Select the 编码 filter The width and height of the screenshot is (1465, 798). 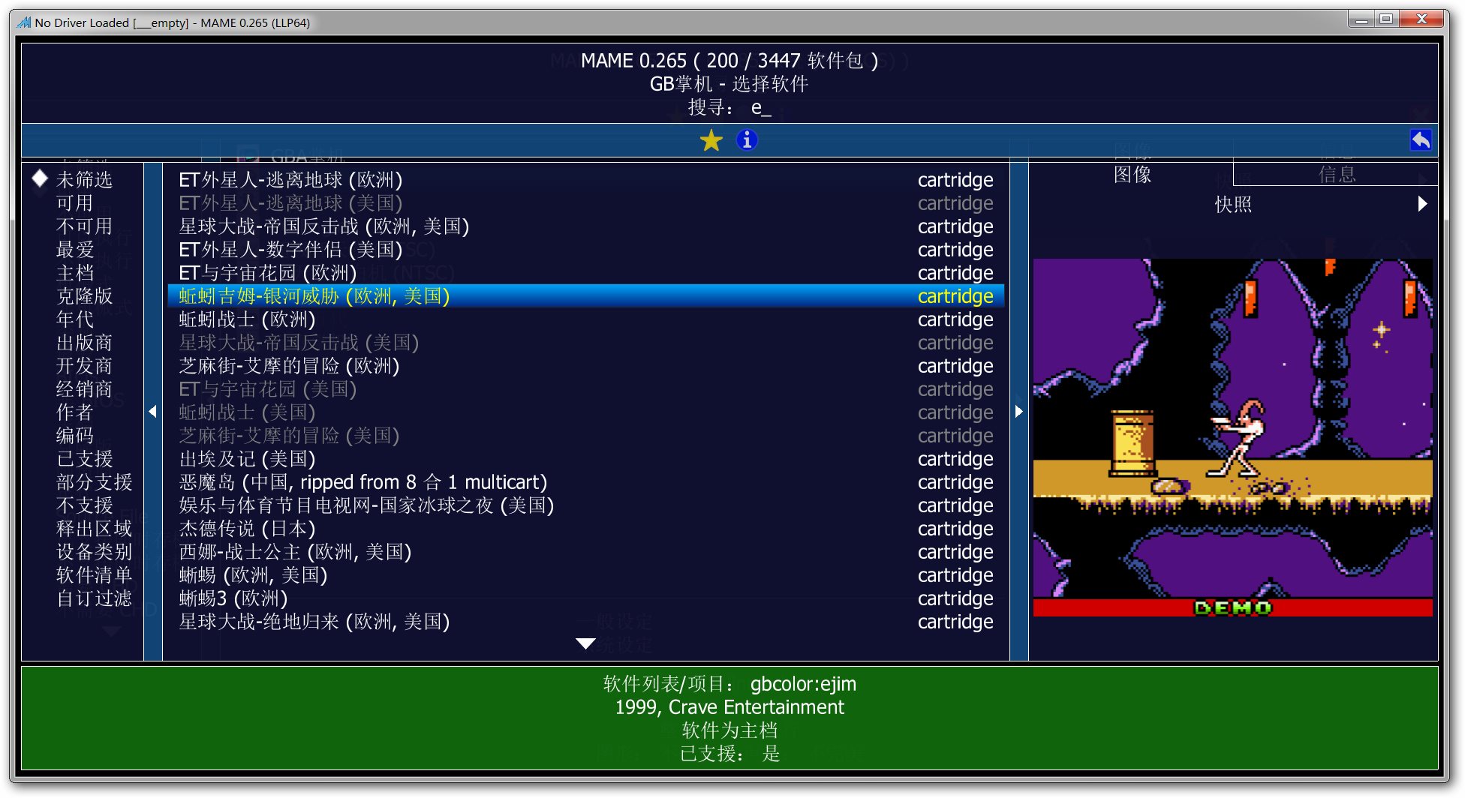74,436
